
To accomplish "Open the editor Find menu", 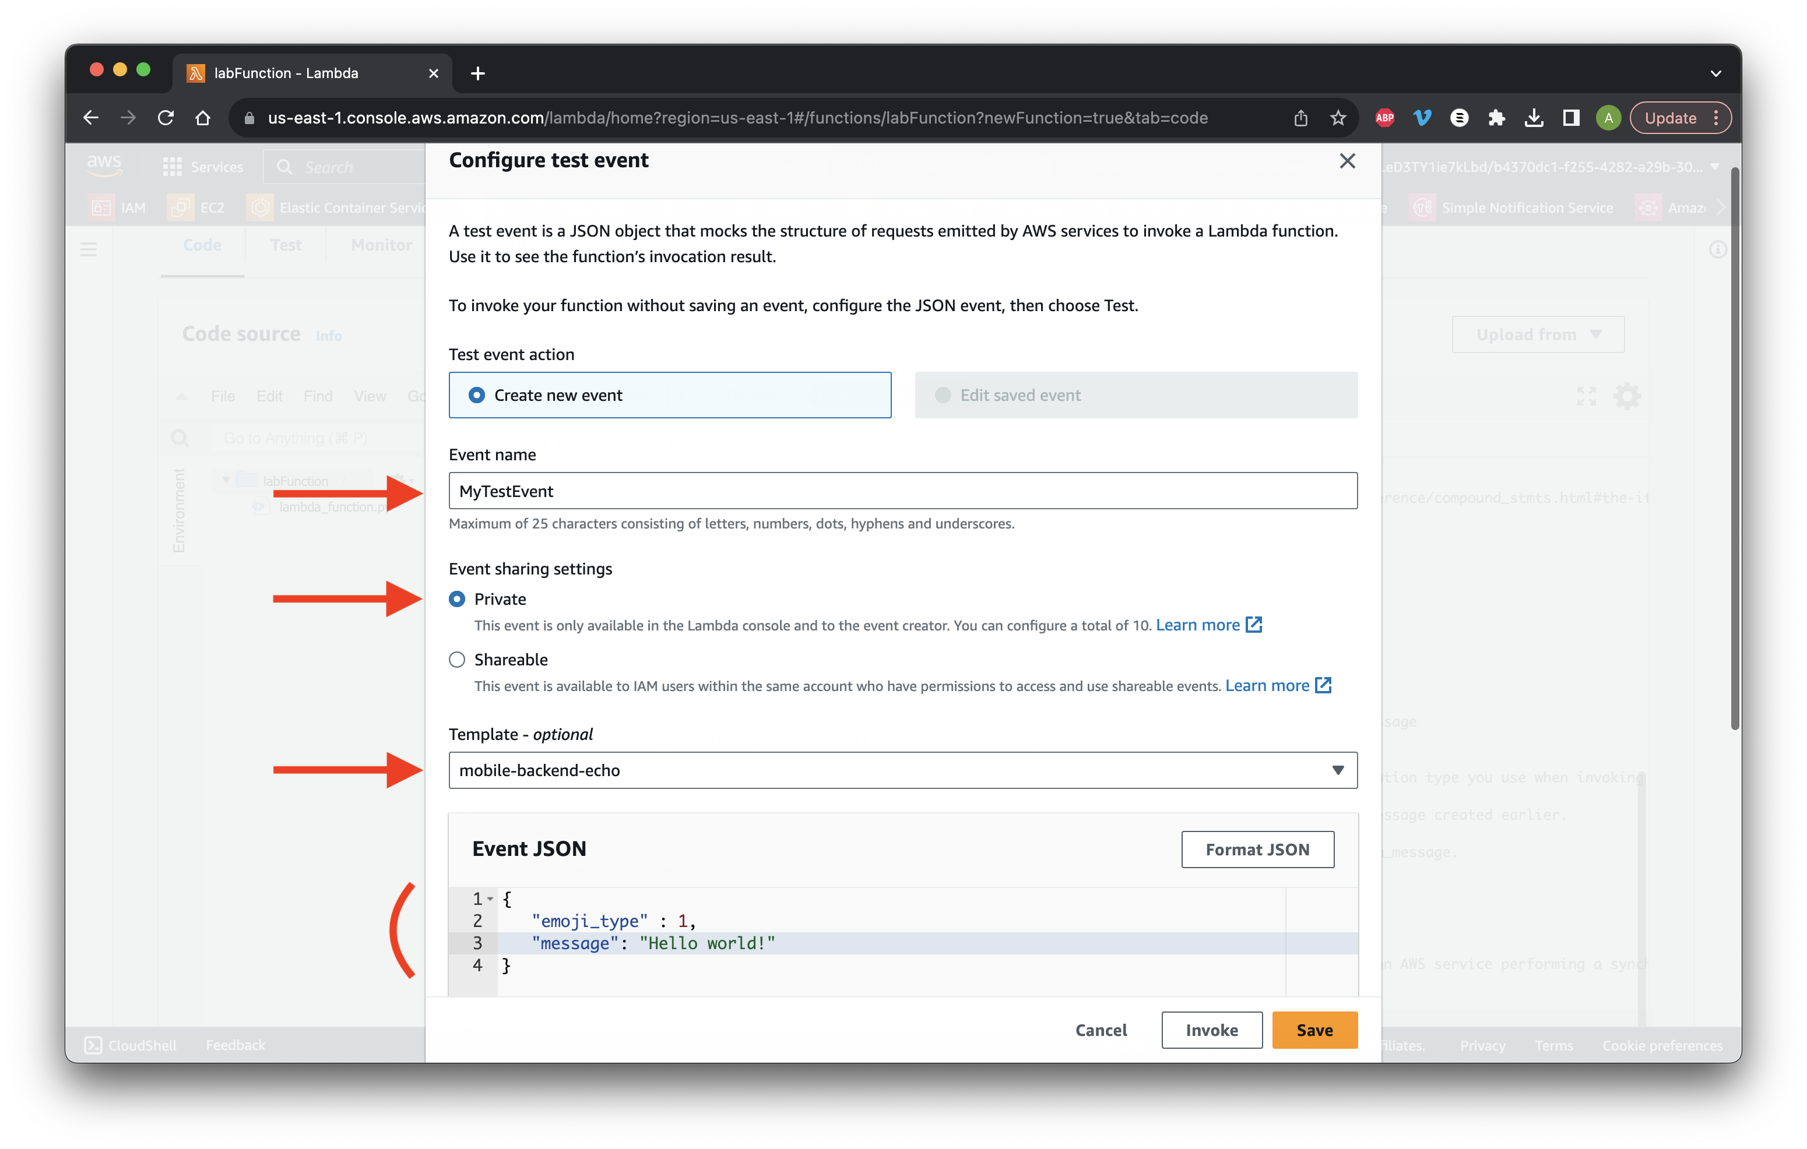I will (318, 396).
